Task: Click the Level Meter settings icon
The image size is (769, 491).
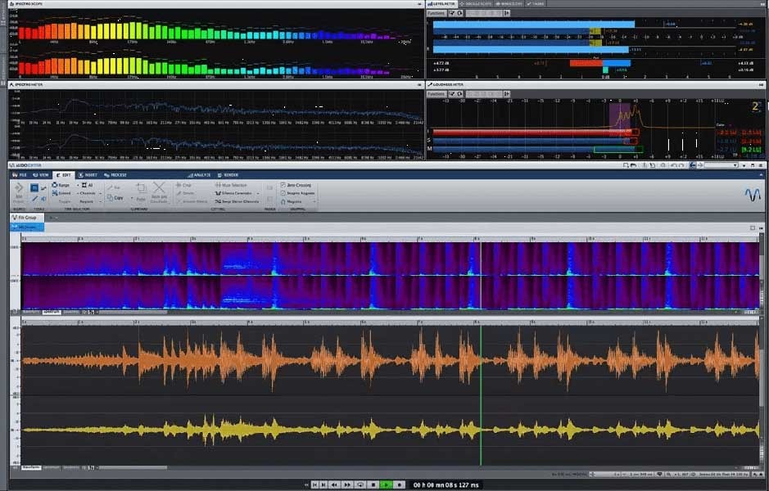Action: (x=452, y=13)
